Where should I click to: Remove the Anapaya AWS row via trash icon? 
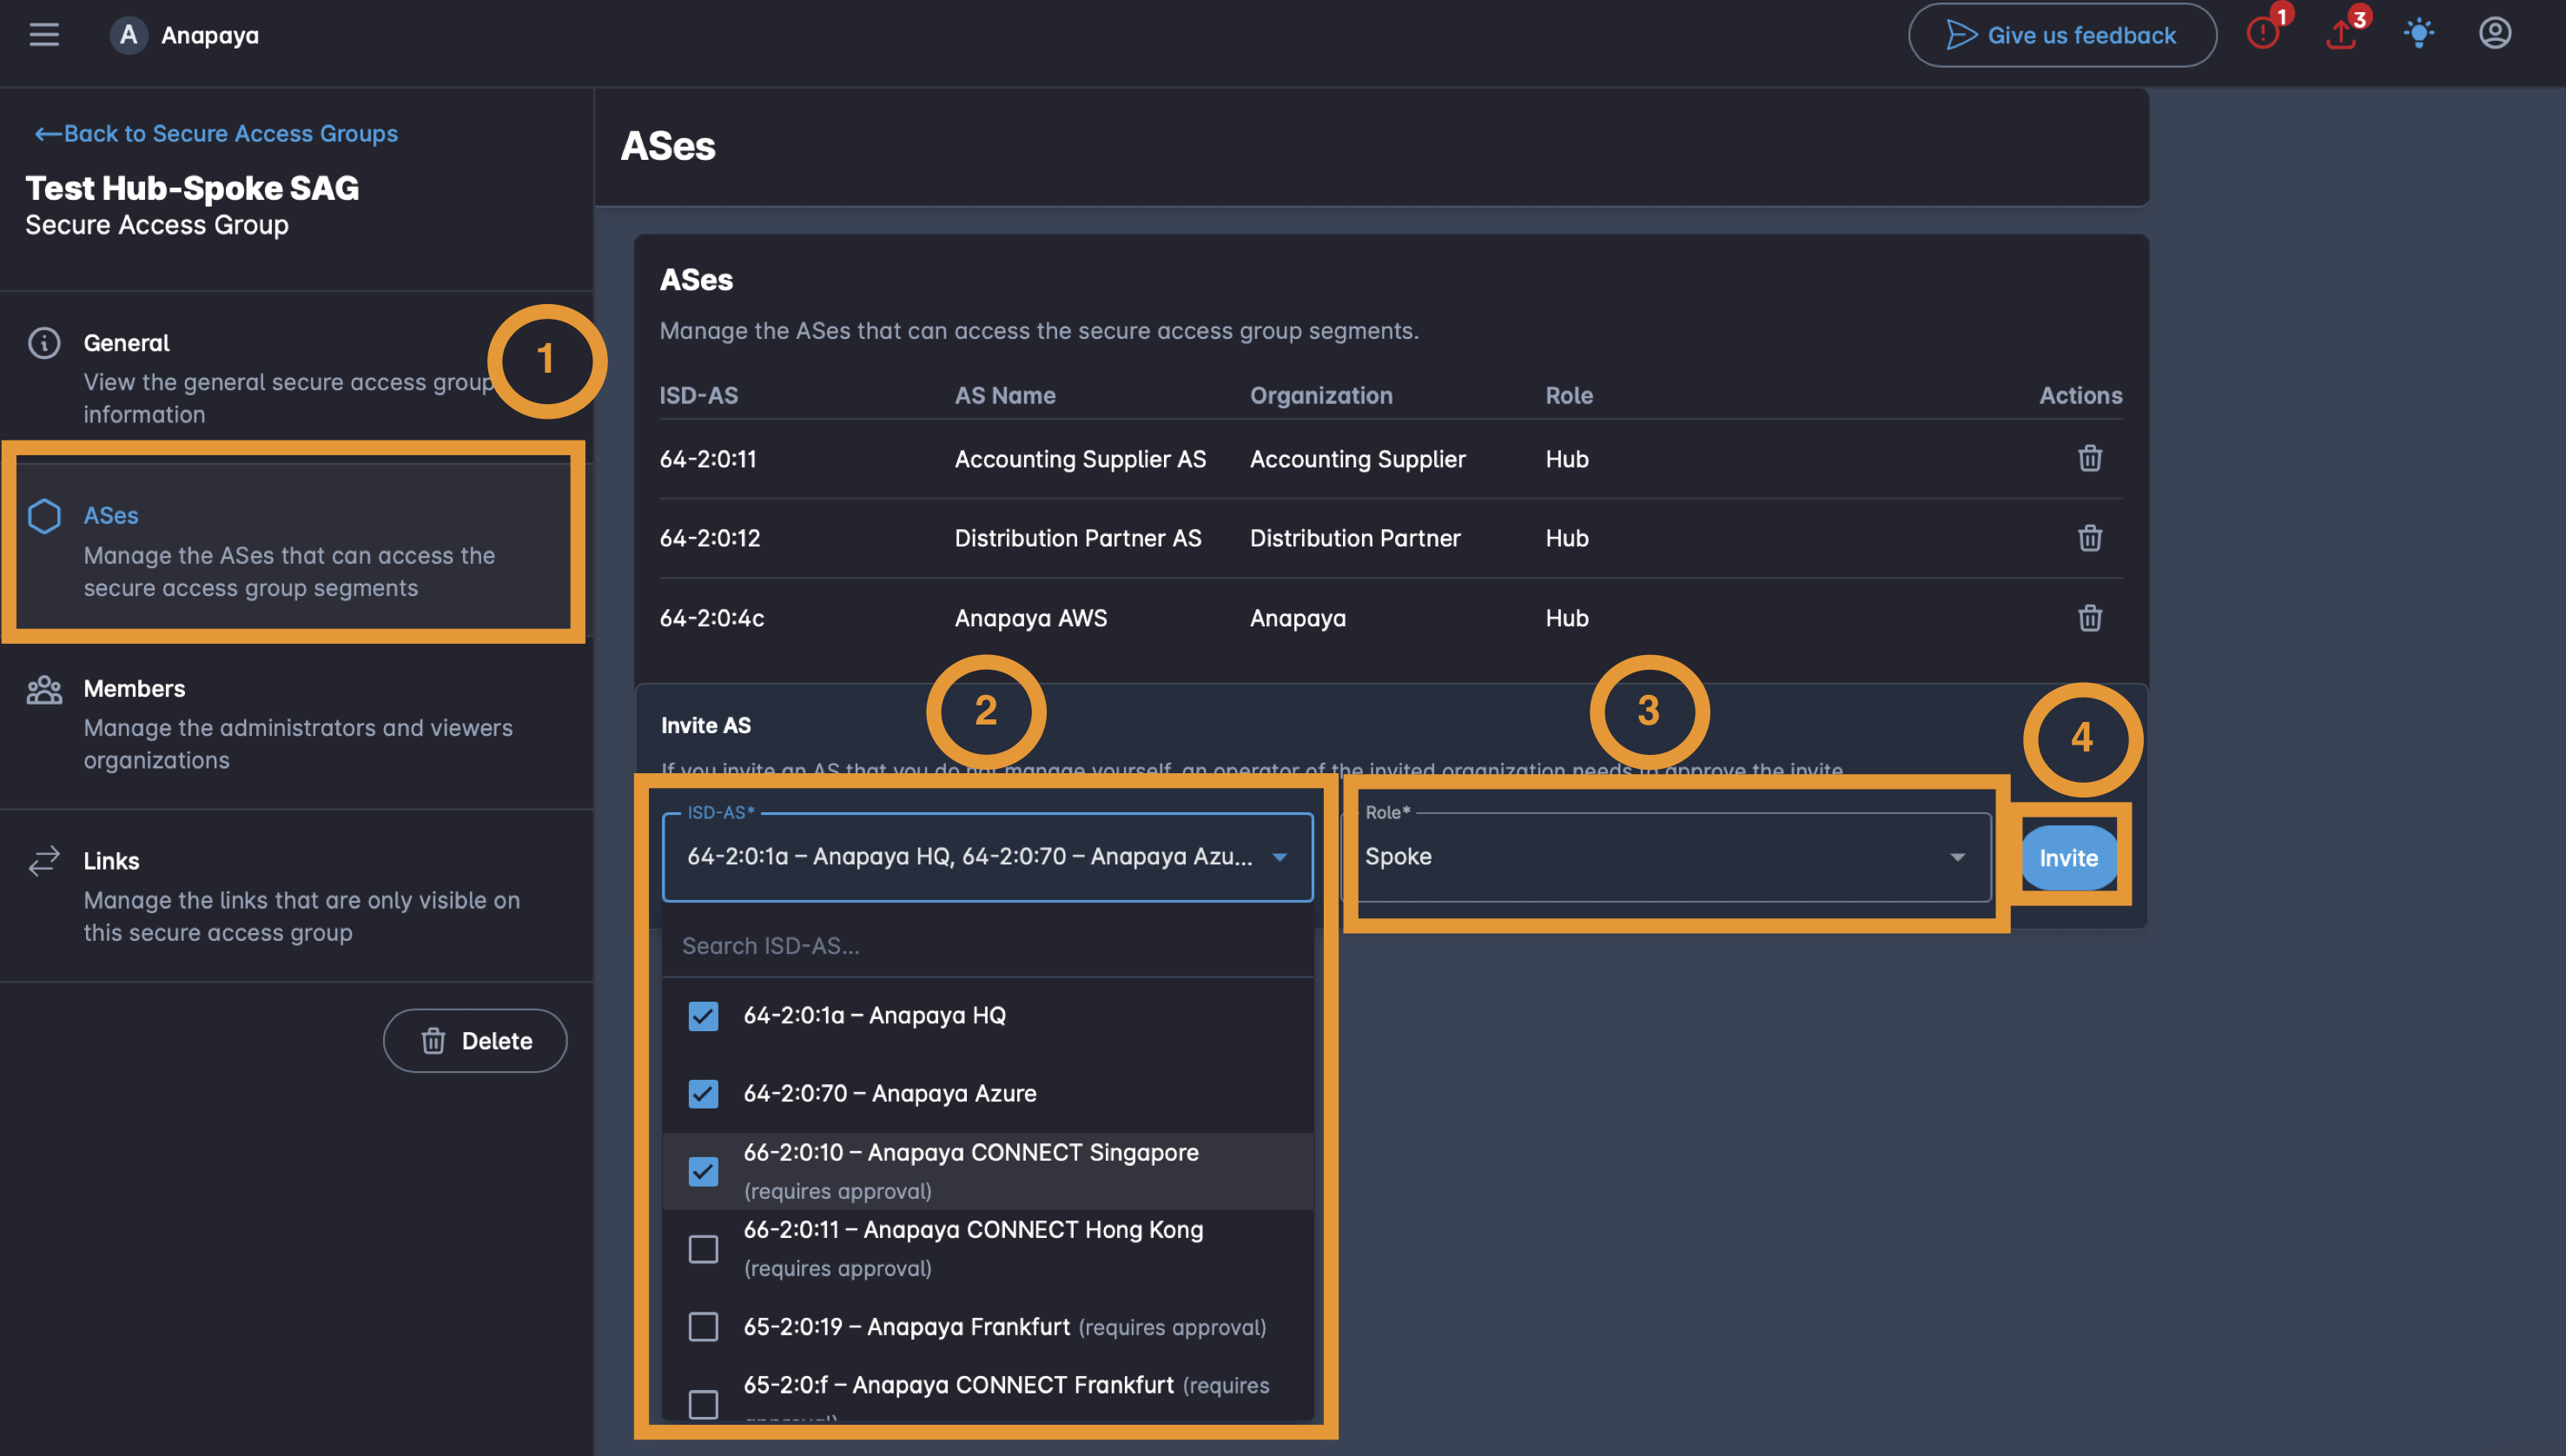pos(2089,618)
